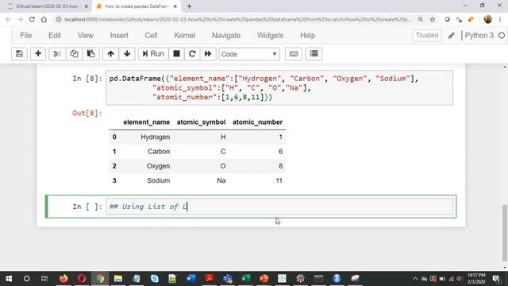Open a new browser tab
This screenshot has height=286, width=508.
pyautogui.click(x=189, y=6)
